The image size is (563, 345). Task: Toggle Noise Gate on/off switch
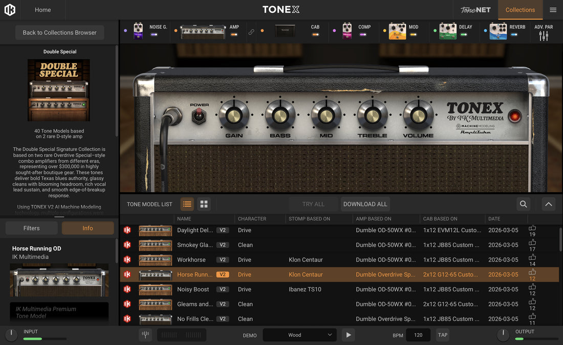pos(154,35)
